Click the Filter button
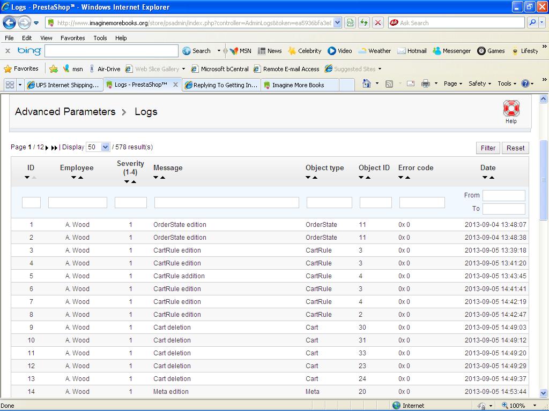549x411 pixels. (x=488, y=148)
